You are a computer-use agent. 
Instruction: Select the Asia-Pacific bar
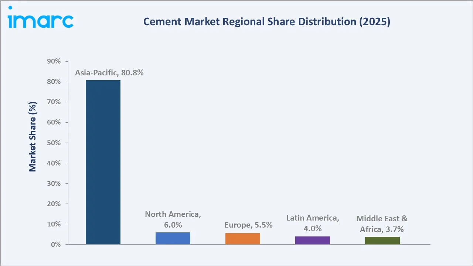coord(103,162)
